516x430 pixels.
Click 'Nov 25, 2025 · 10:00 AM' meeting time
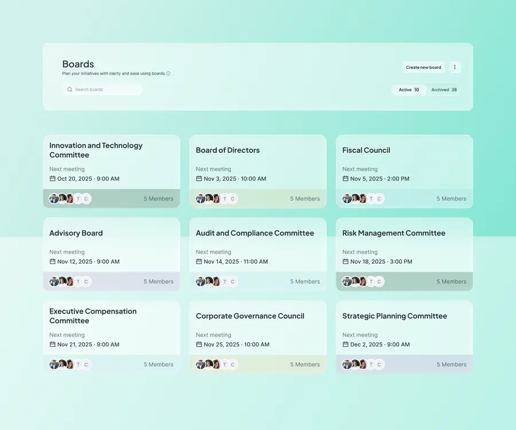[236, 345]
